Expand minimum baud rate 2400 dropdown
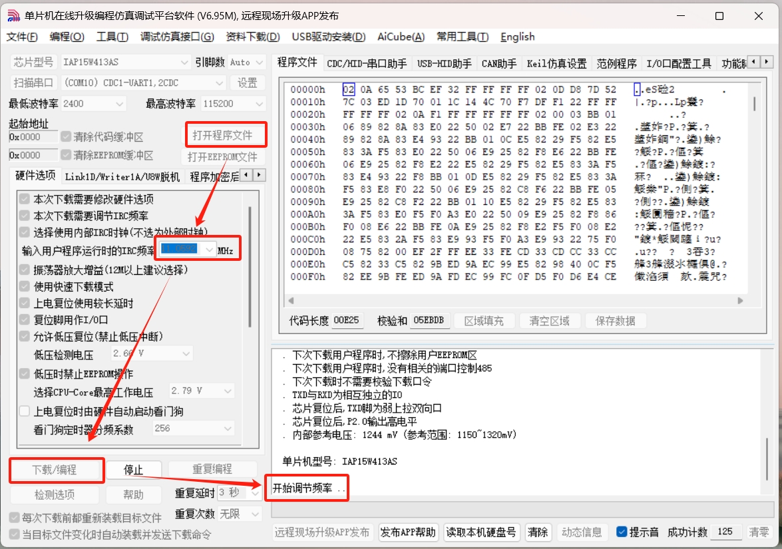782x549 pixels. 119,104
